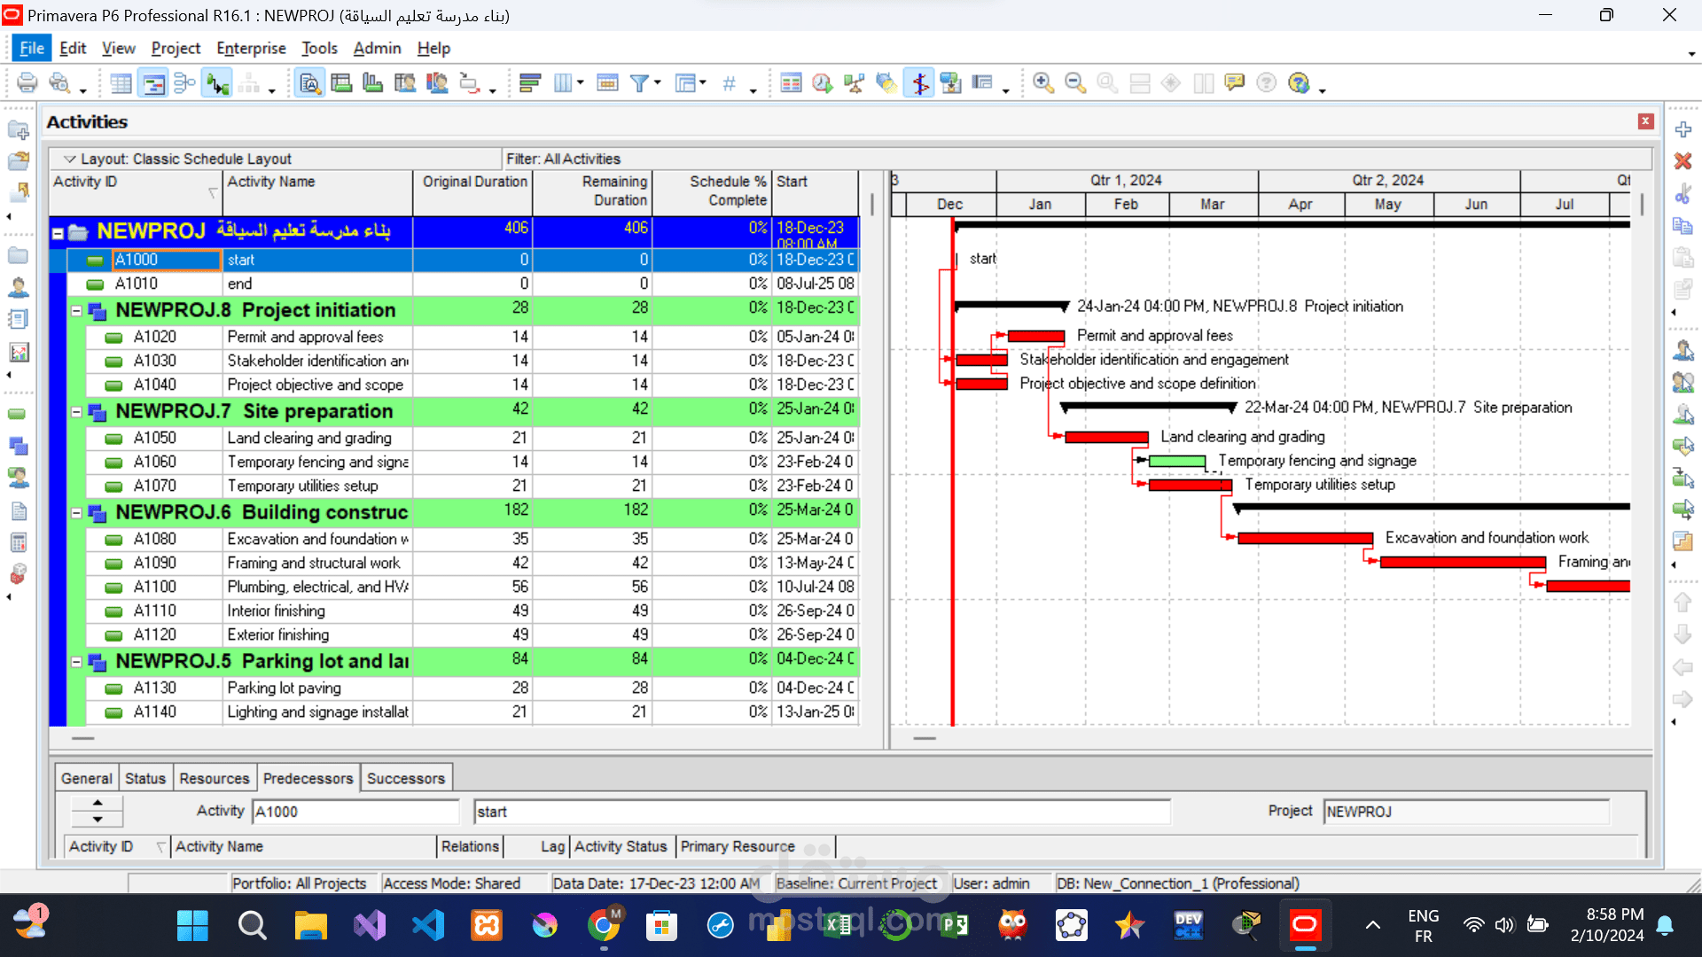This screenshot has width=1702, height=957.
Task: Switch to the Status tab
Action: coord(145,778)
